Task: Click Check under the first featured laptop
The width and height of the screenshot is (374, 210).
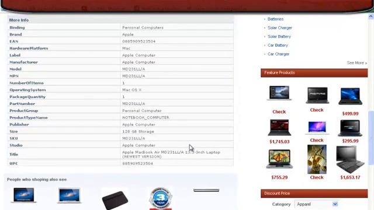Action: point(279,111)
